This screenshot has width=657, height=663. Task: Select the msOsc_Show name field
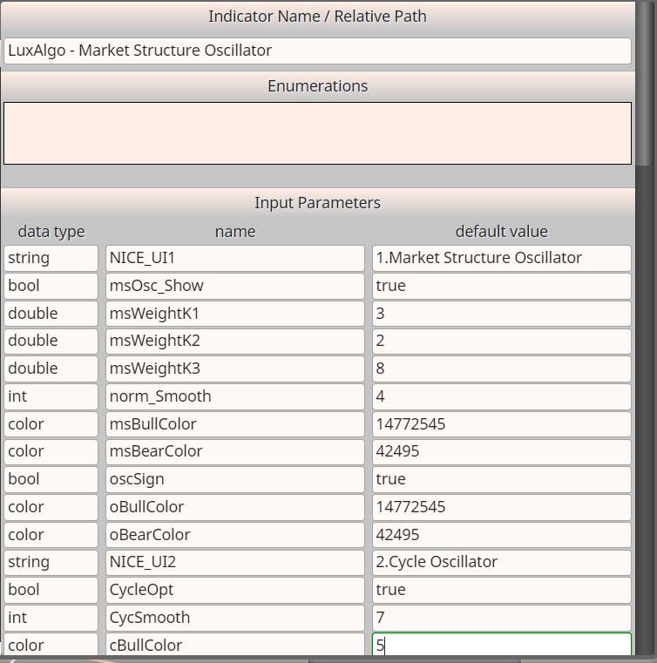click(235, 286)
